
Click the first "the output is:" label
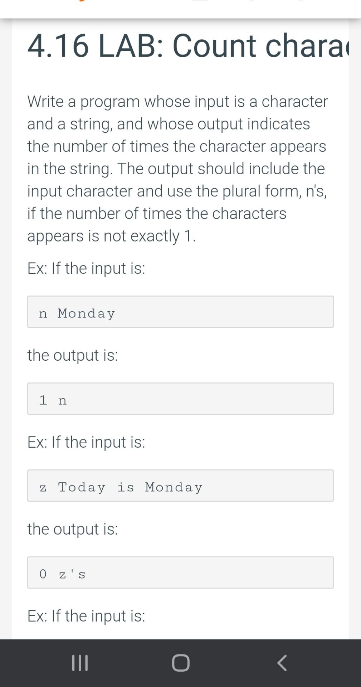(x=73, y=355)
